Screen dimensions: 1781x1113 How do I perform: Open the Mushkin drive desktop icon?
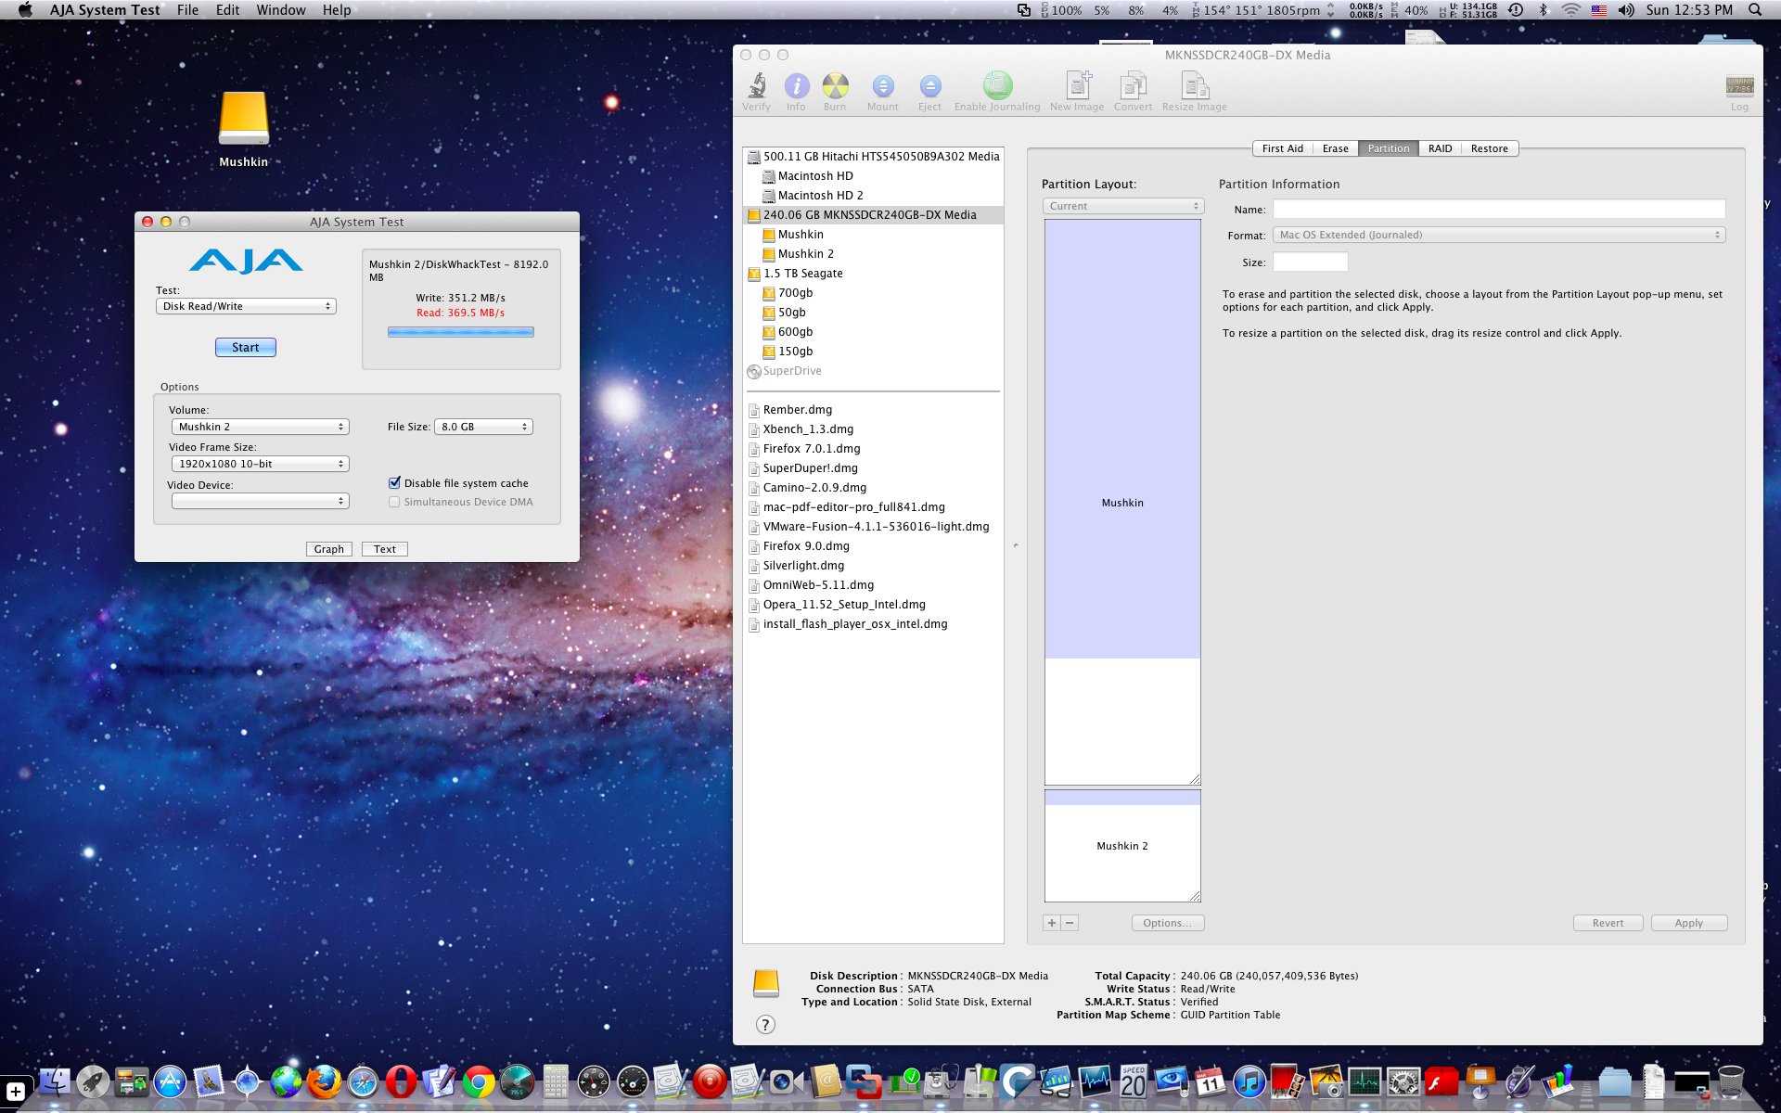[x=243, y=119]
